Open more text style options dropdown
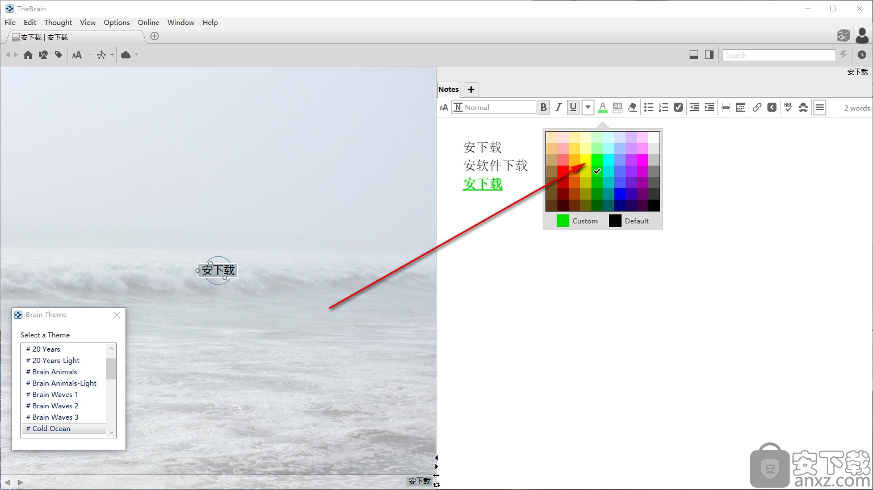The width and height of the screenshot is (873, 490). (588, 107)
